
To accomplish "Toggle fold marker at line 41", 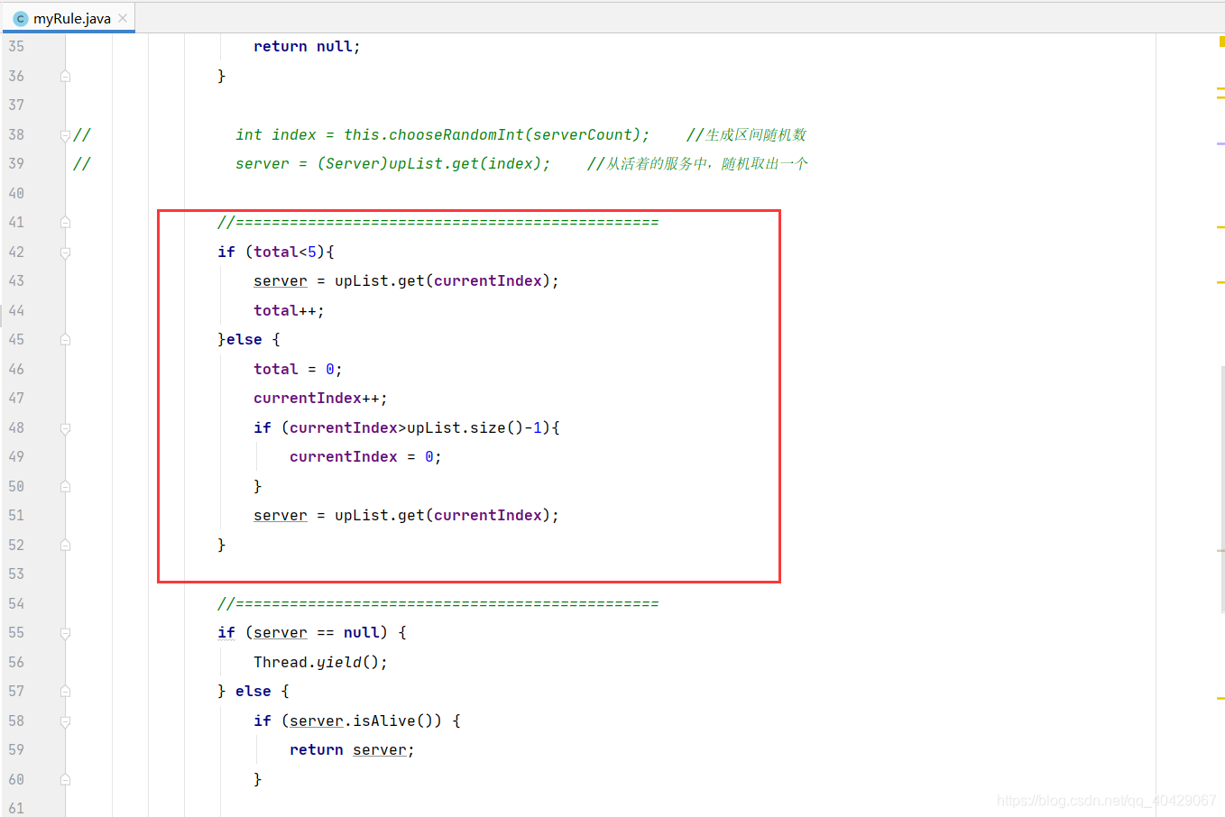I will [x=65, y=223].
